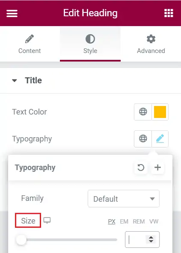Click the Typography pencil edit icon
181x253 pixels.
[x=160, y=139]
